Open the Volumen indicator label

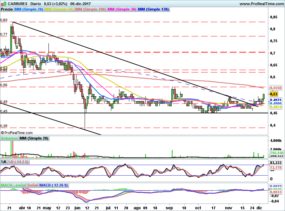10,138
